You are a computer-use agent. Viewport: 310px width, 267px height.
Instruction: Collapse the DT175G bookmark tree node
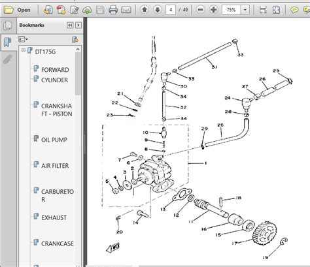[x=24, y=50]
